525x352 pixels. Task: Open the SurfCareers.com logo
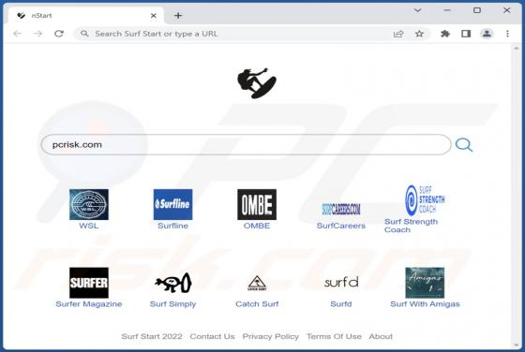[341, 210]
